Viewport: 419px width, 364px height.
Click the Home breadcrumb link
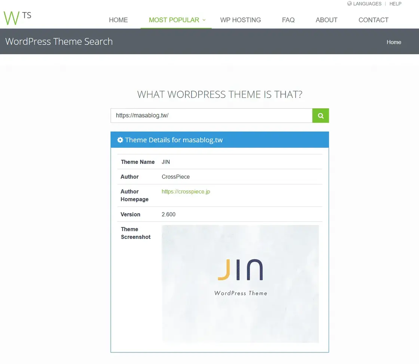pyautogui.click(x=394, y=42)
